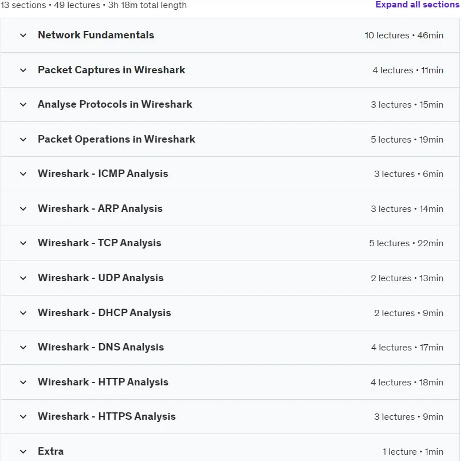Expand chevron beside Analyse Protocols in Wireshark
Image resolution: width=460 pixels, height=461 pixels.
click(23, 104)
